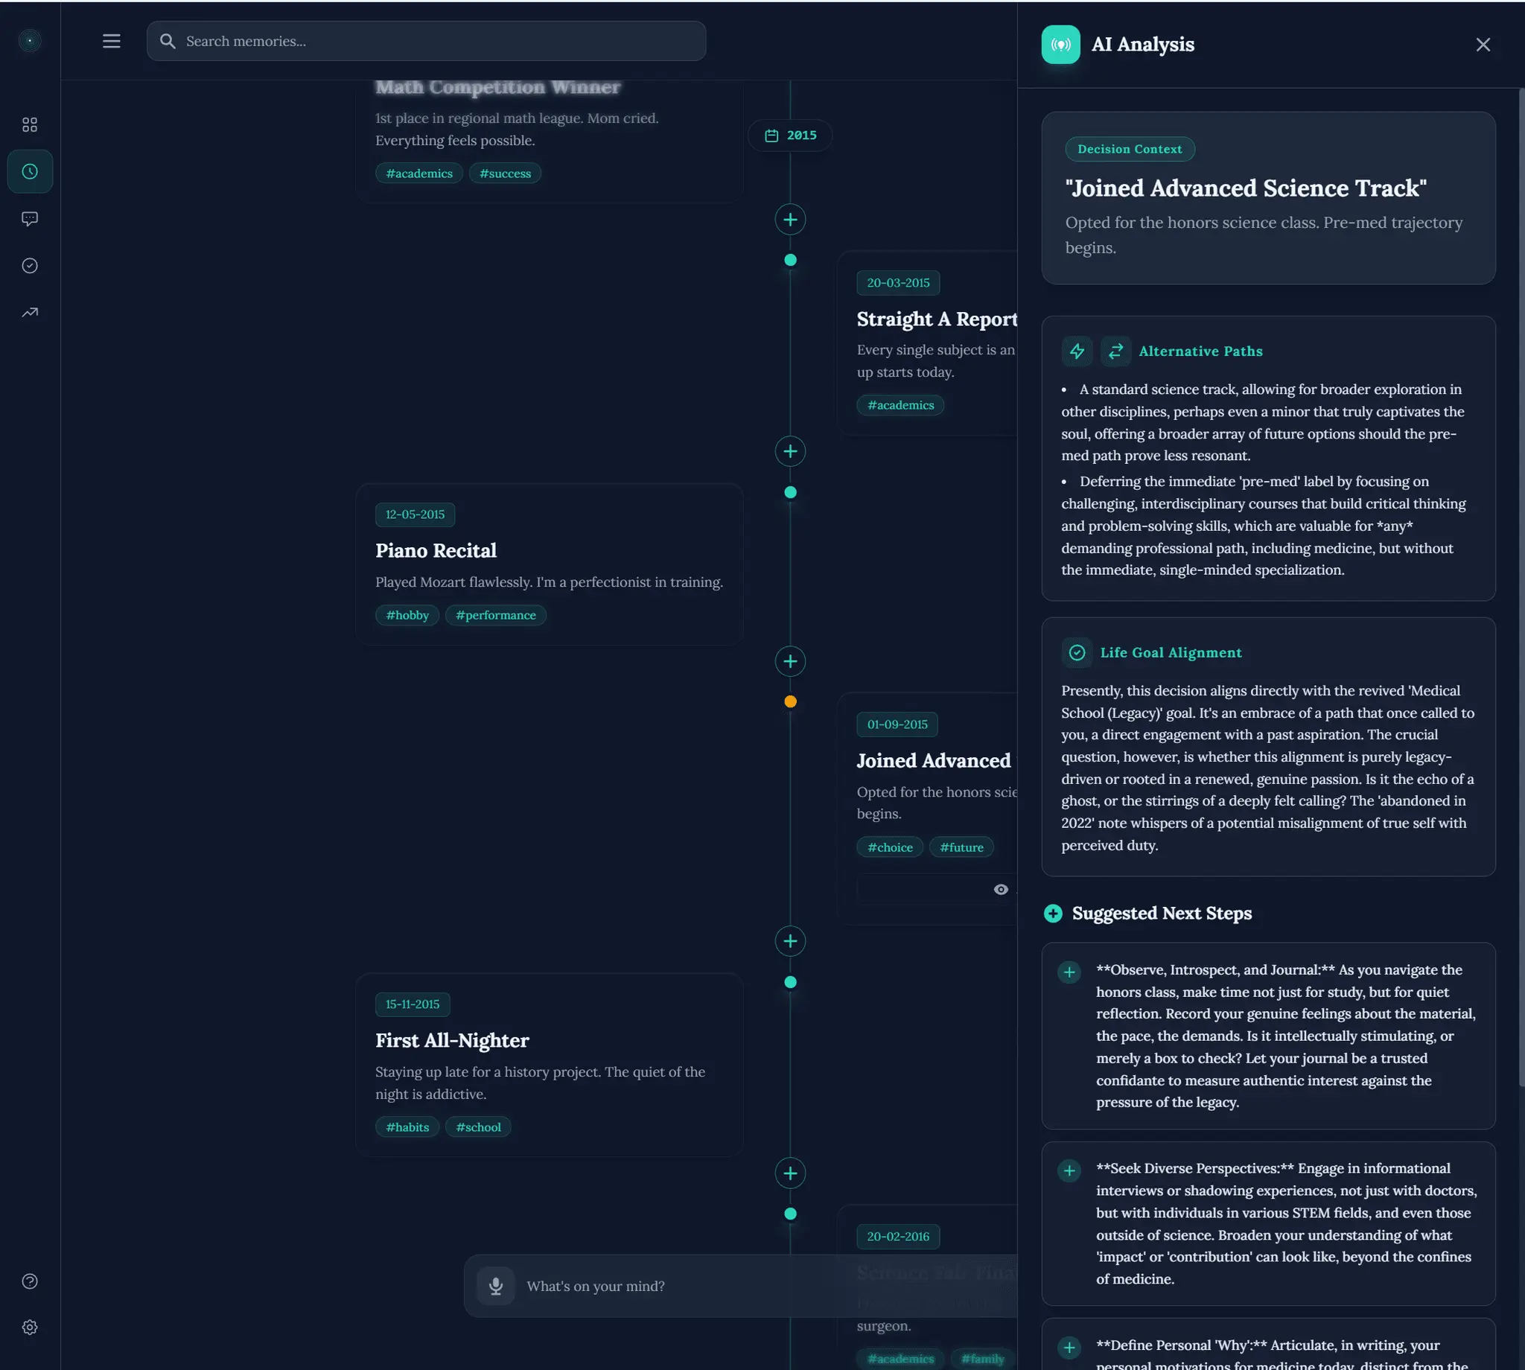Add memory after Straight A Report
The height and width of the screenshot is (1370, 1525).
790,451
